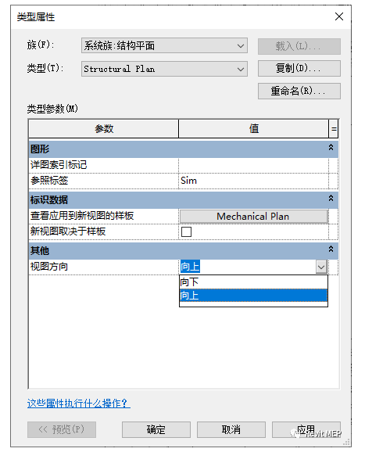Close the 类型属性 dialog
Viewport: 365px width, 452px height.
339,16
